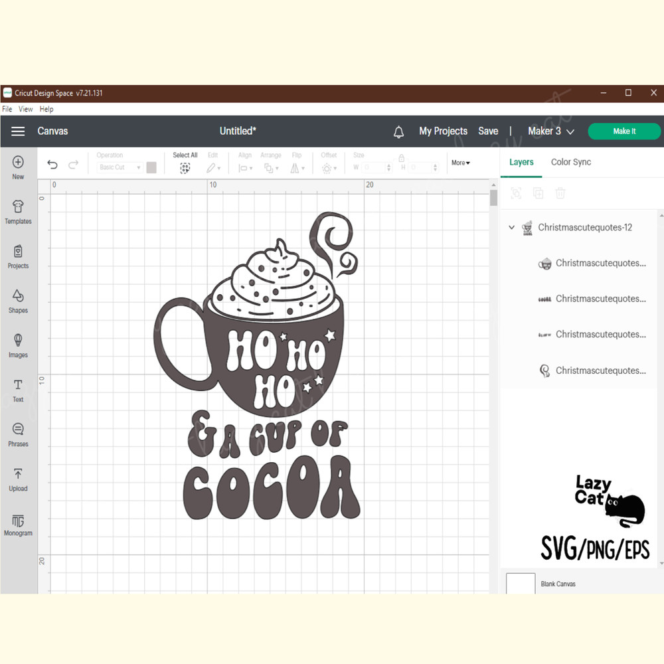Select the Blank Canvas thumbnail
Image resolution: width=664 pixels, height=664 pixels.
521,583
